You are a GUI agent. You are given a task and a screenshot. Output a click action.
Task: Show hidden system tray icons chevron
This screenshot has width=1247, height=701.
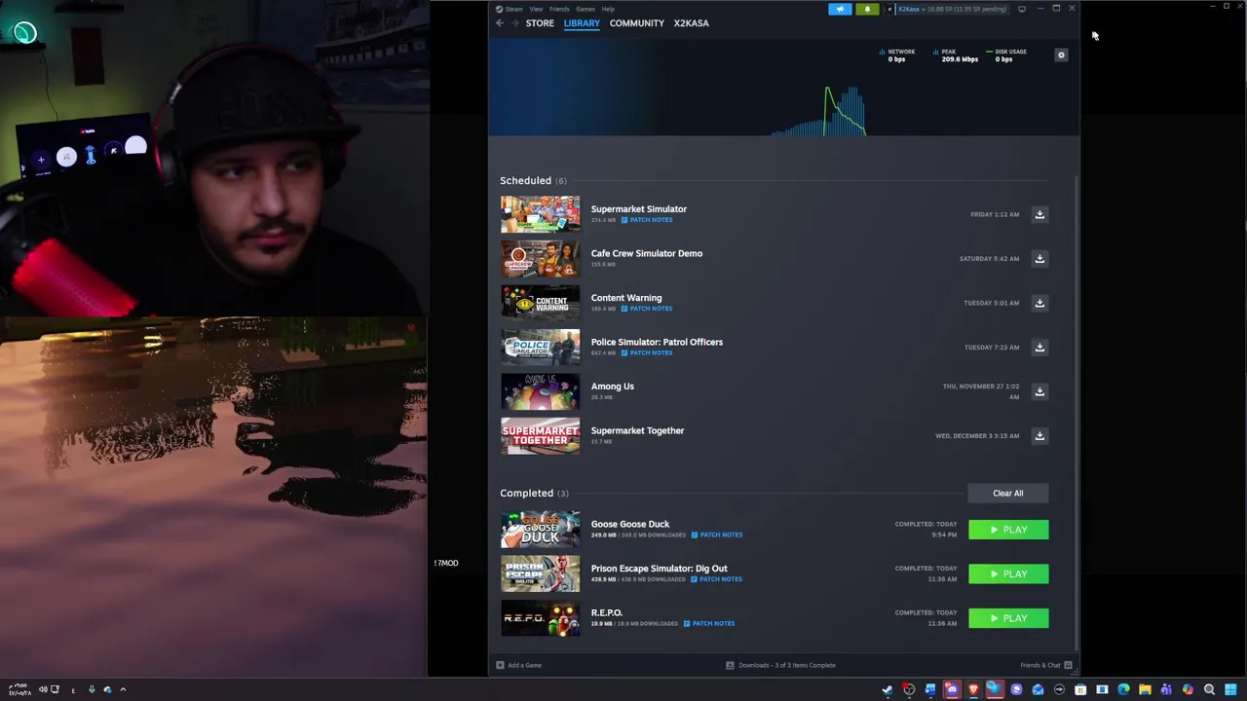123,689
